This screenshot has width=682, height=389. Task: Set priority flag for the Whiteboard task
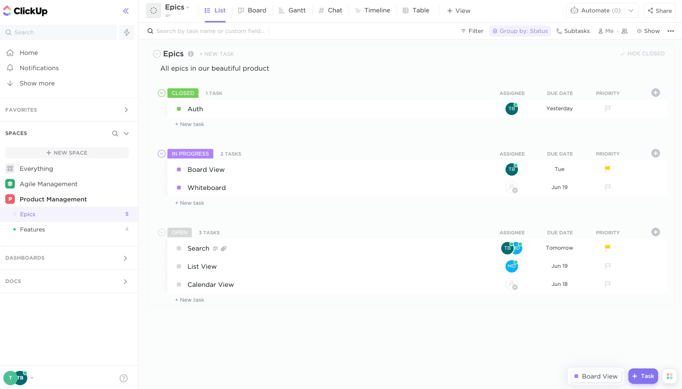(x=608, y=187)
